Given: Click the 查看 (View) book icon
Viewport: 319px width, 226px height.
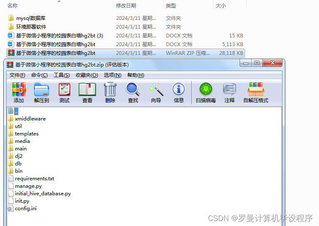Looking at the screenshot, I should click(x=87, y=89).
